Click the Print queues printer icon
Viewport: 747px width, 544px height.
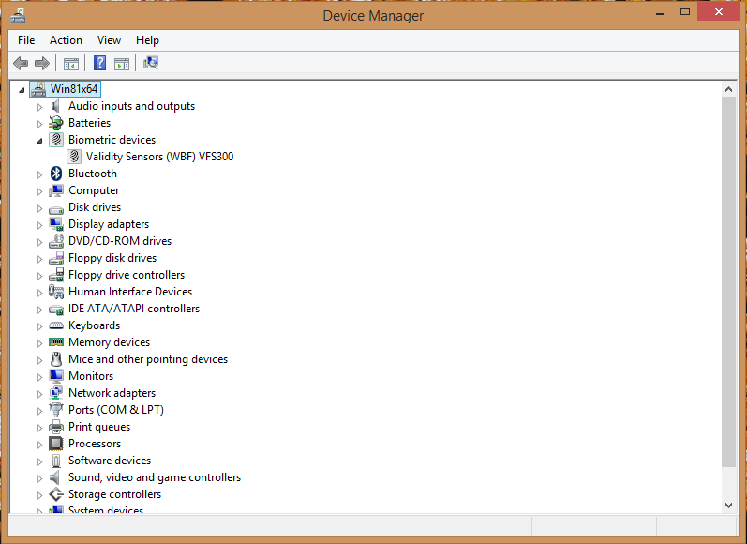[55, 427]
